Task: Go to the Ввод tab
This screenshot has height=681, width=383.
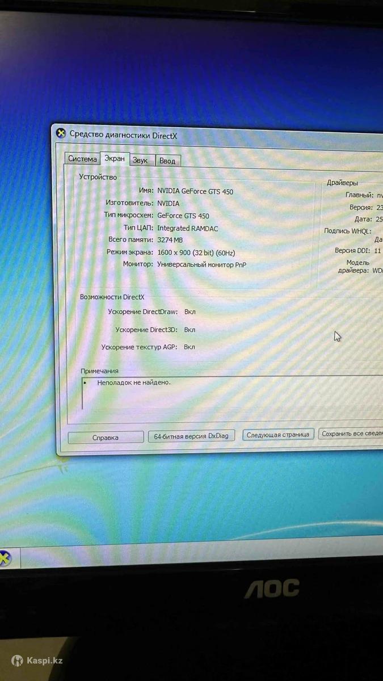Action: [x=167, y=161]
